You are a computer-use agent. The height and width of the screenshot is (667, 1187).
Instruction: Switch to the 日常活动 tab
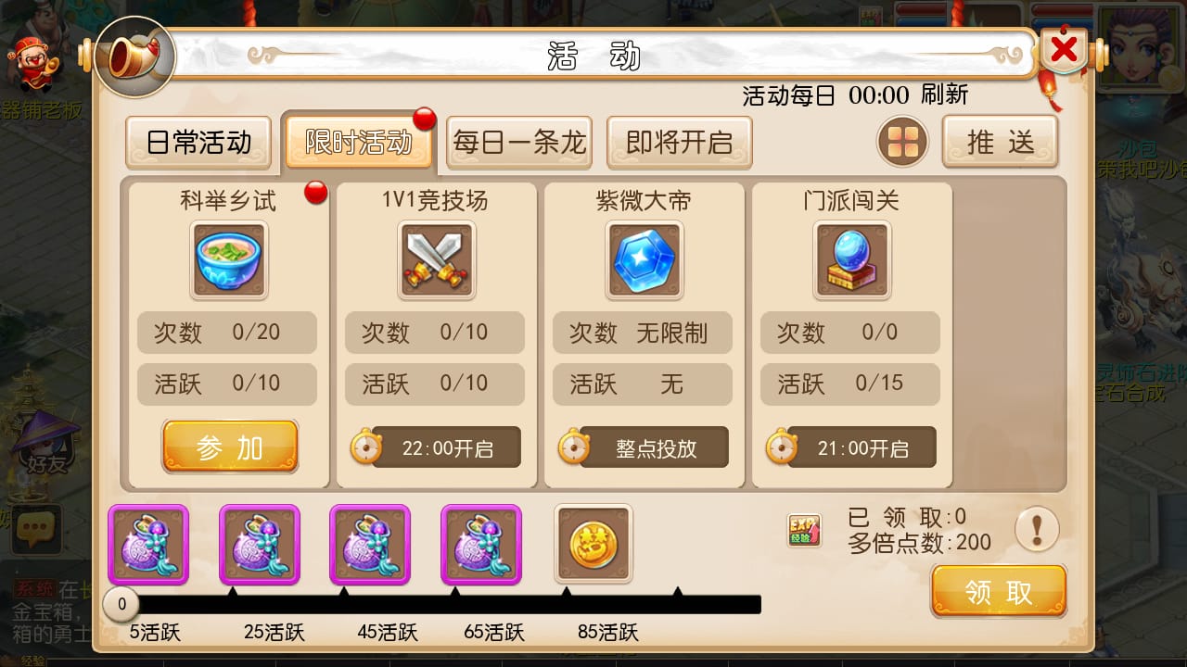(198, 143)
